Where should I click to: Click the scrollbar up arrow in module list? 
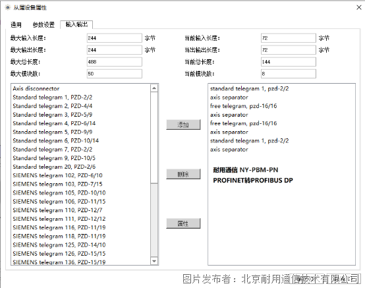point(154,88)
